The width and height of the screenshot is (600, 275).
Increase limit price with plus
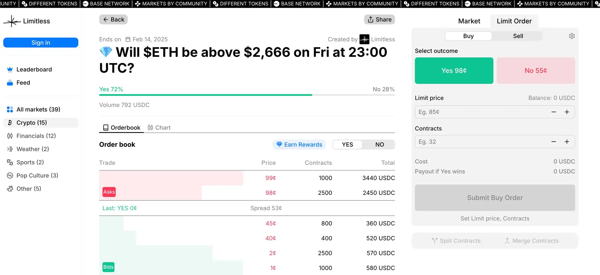[567, 112]
